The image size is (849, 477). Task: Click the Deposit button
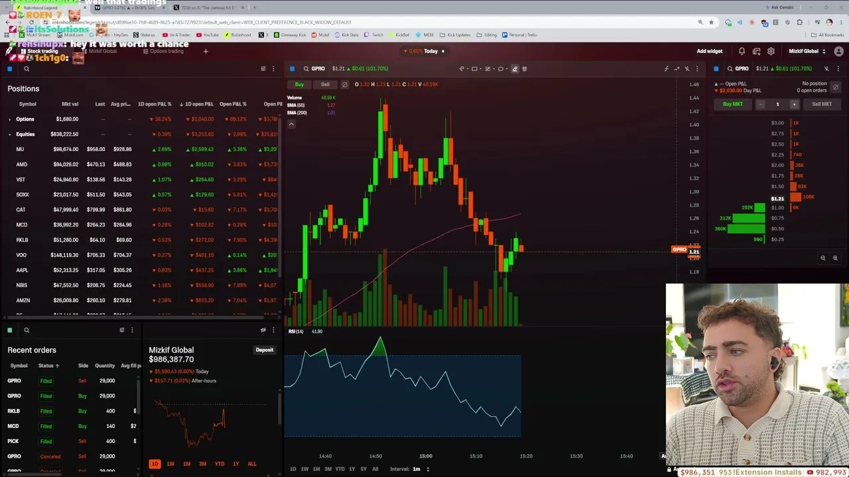pos(265,350)
